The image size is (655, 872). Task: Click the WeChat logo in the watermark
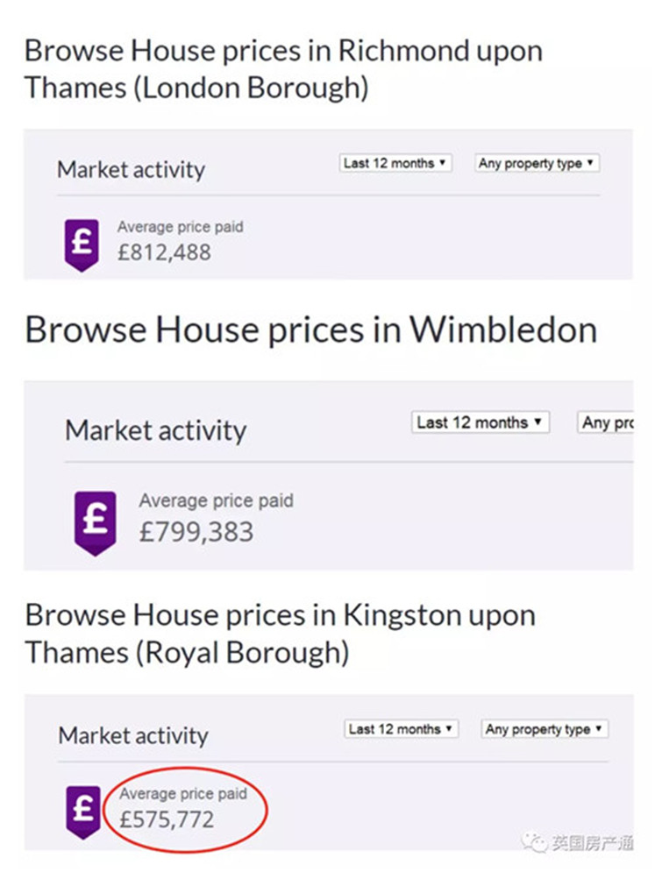535,842
